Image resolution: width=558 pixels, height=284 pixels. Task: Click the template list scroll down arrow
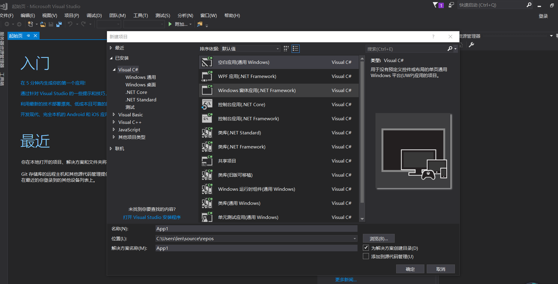pyautogui.click(x=362, y=219)
